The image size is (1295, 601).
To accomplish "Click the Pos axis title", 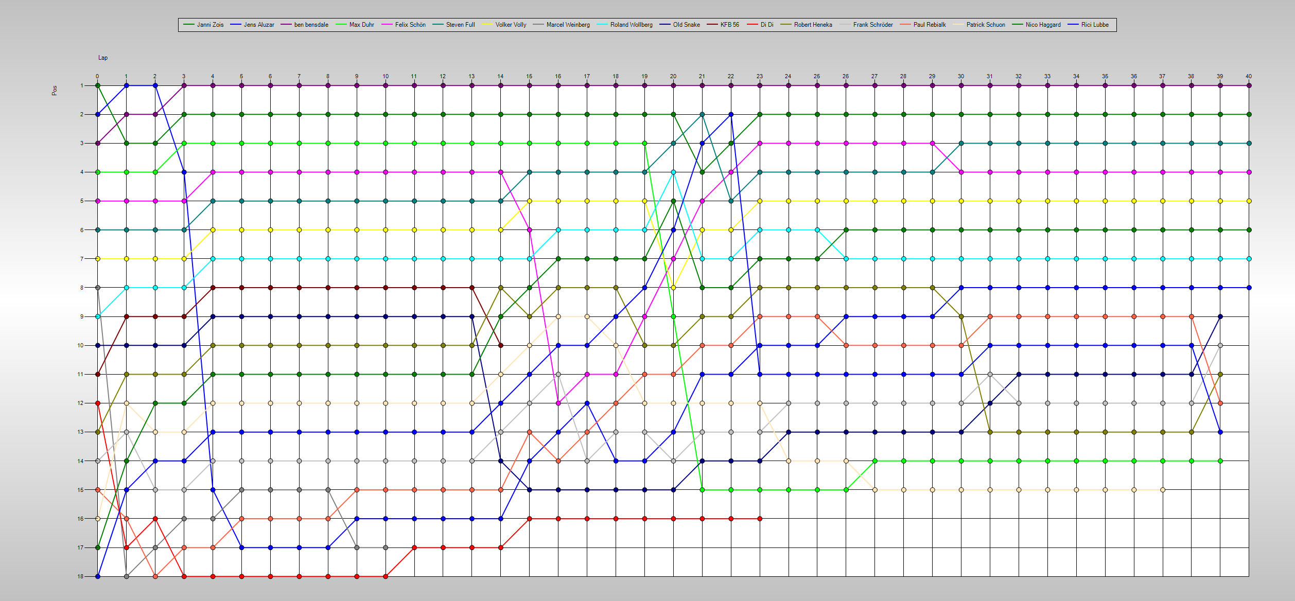I will (55, 91).
